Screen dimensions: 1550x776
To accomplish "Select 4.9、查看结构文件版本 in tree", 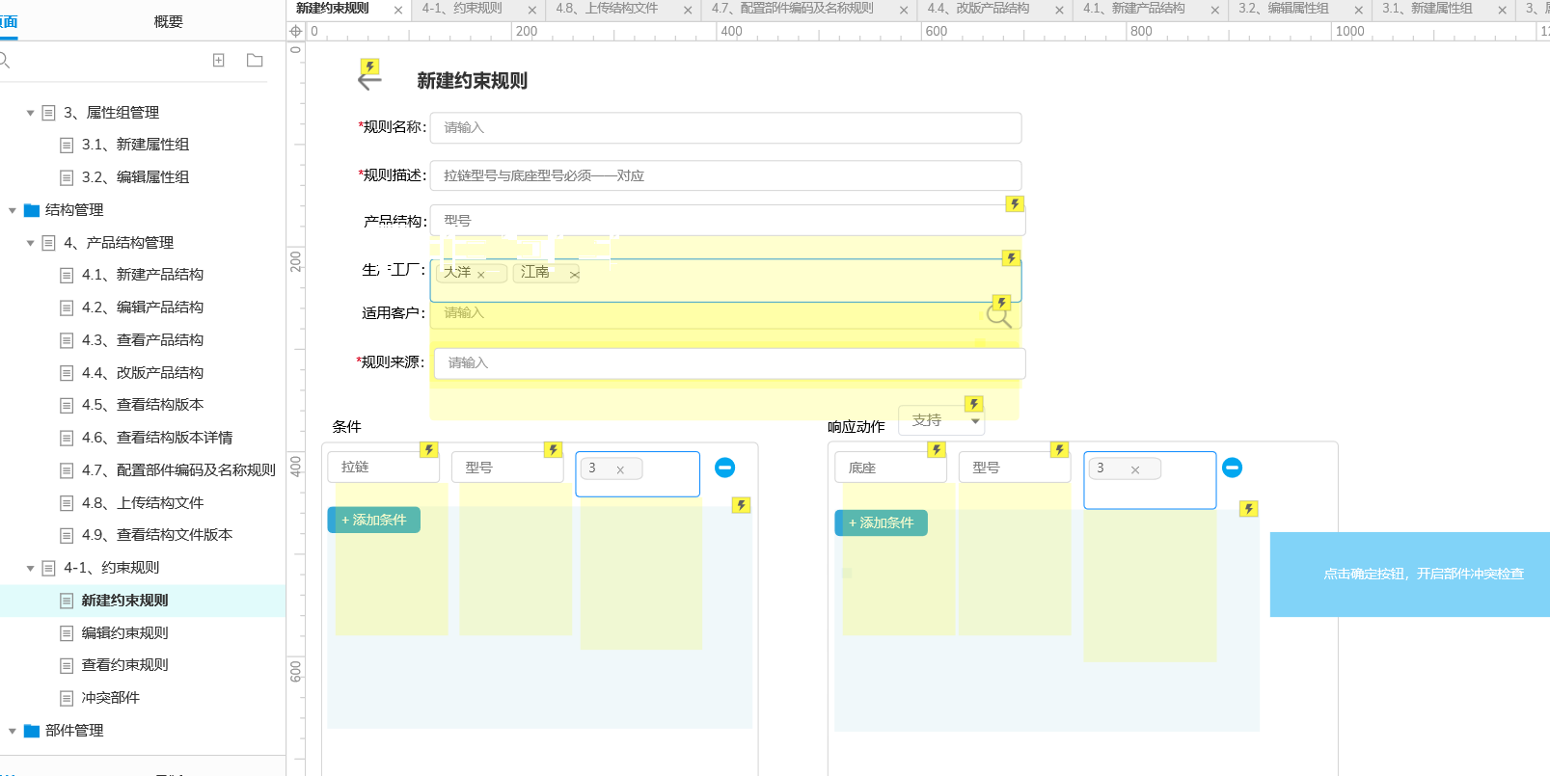I will pyautogui.click(x=157, y=535).
